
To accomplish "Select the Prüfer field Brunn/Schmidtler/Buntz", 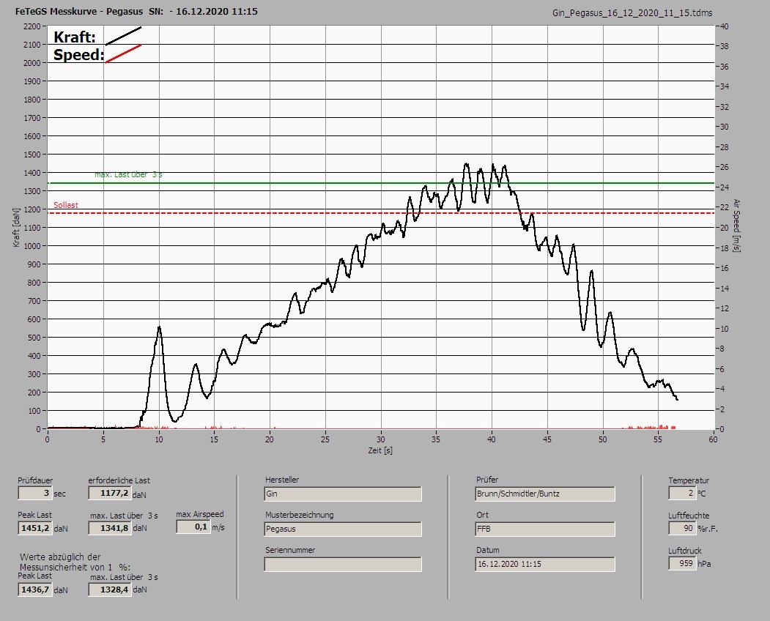I will pos(545,494).
